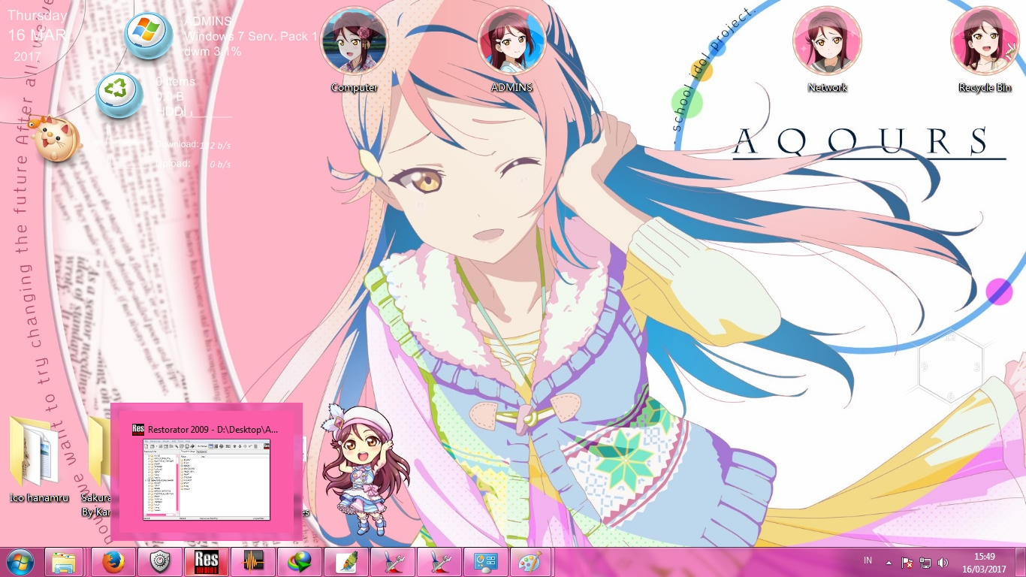Open the audio waveform app on taskbar
This screenshot has width=1026, height=577.
(x=253, y=562)
